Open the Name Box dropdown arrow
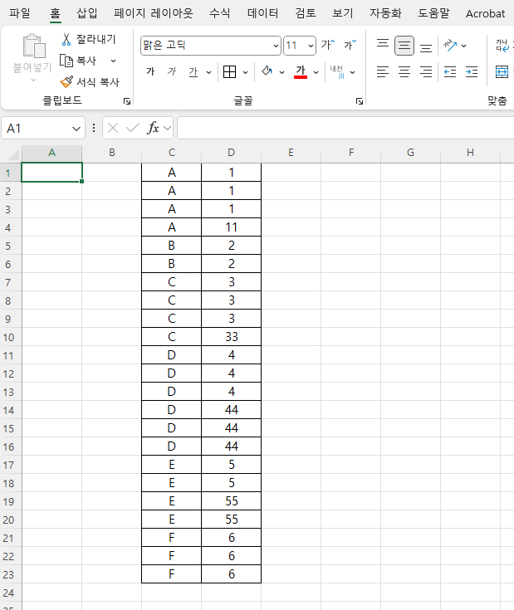Viewport: 514px width, 610px height. pos(76,129)
